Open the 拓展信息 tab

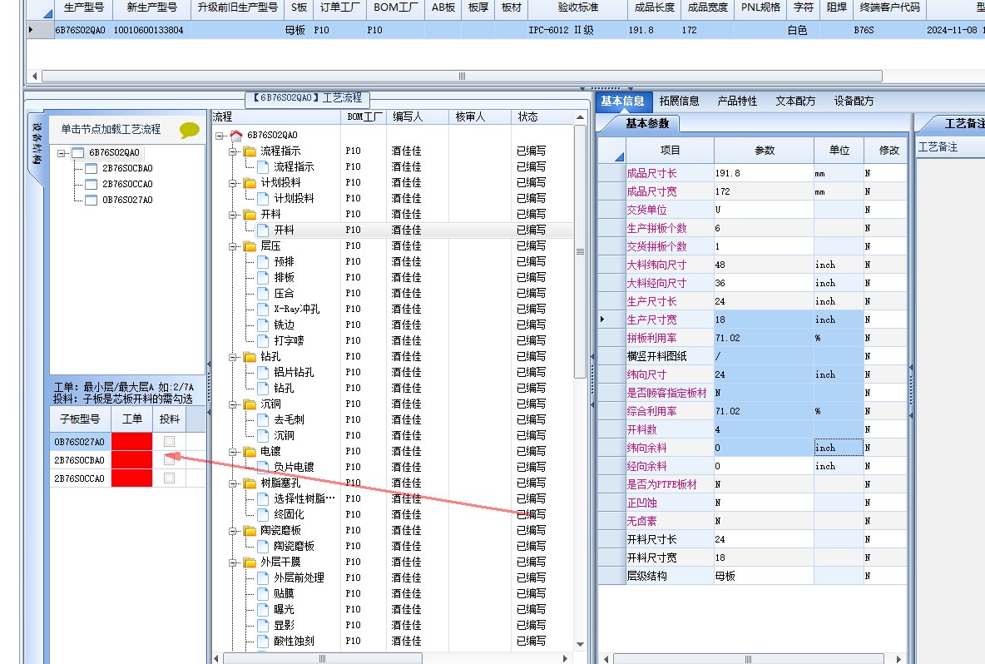(x=679, y=102)
